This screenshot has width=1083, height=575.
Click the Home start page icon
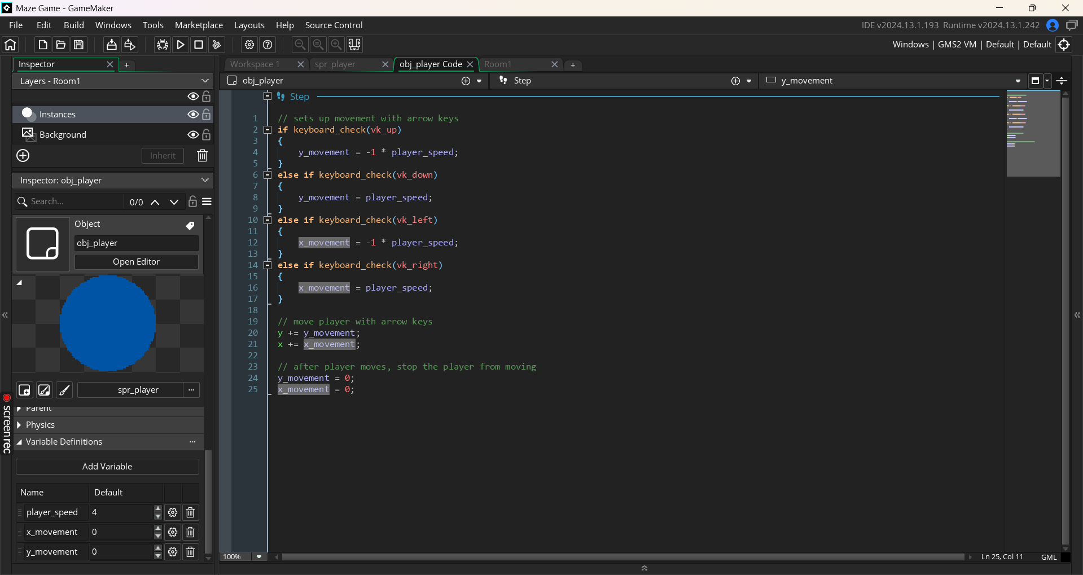[11, 45]
